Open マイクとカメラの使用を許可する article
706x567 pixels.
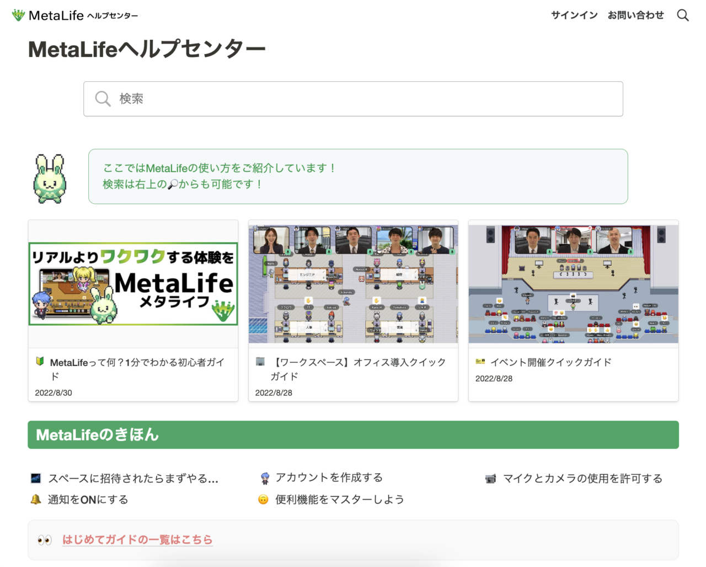[582, 479]
